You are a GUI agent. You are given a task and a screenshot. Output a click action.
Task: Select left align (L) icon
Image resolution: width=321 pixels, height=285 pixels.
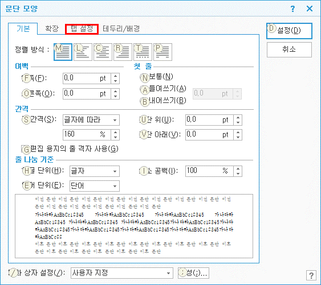coord(83,52)
